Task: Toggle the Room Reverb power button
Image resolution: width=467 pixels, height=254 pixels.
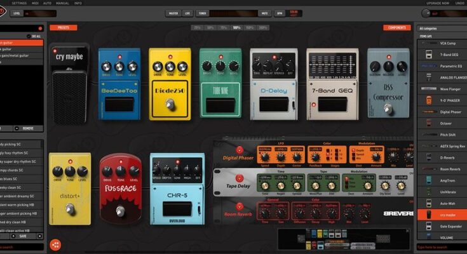Action: click(x=240, y=206)
